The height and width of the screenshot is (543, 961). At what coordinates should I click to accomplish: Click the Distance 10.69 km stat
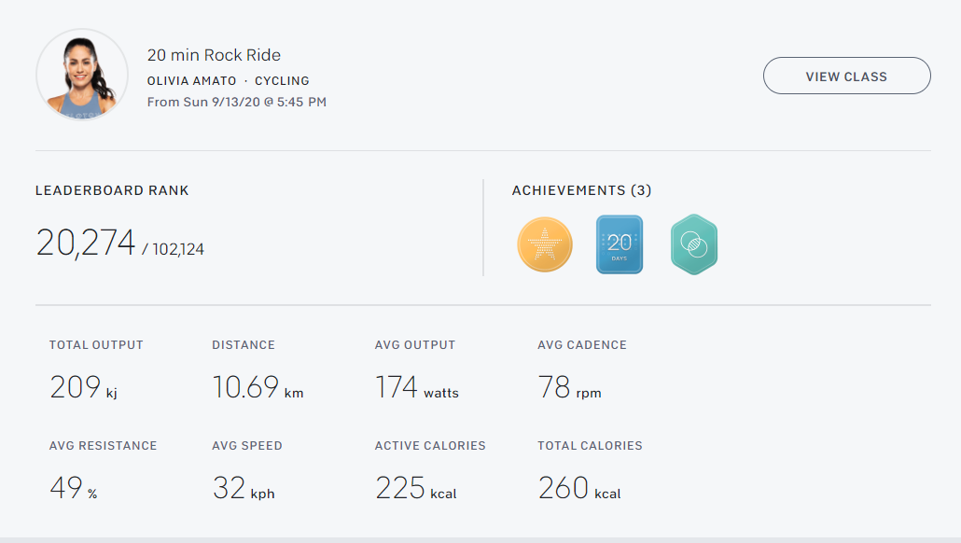pos(258,387)
